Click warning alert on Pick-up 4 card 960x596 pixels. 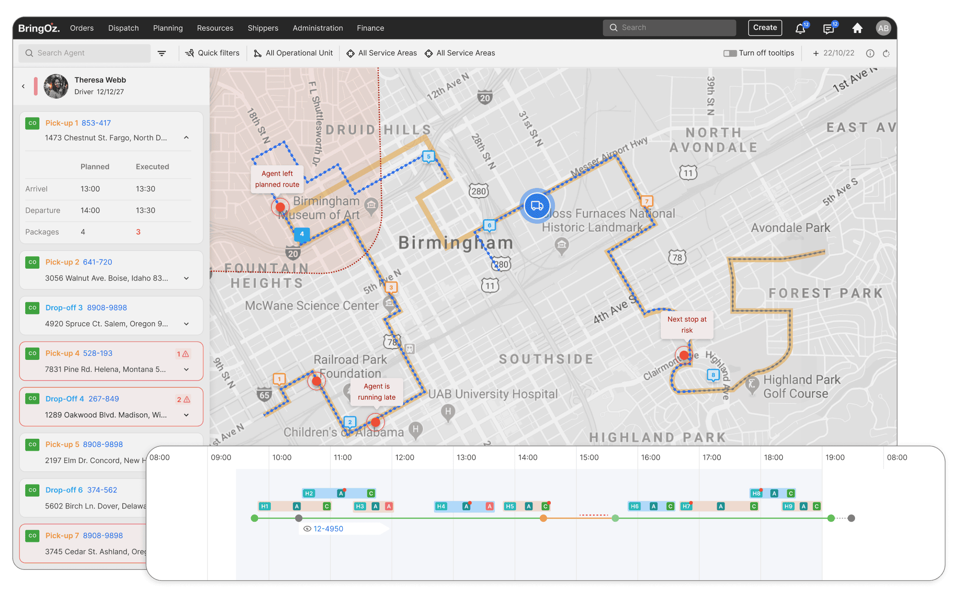click(x=183, y=354)
